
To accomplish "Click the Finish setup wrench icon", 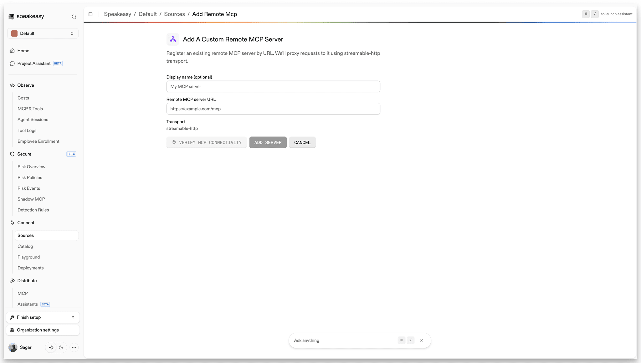I will [12, 317].
